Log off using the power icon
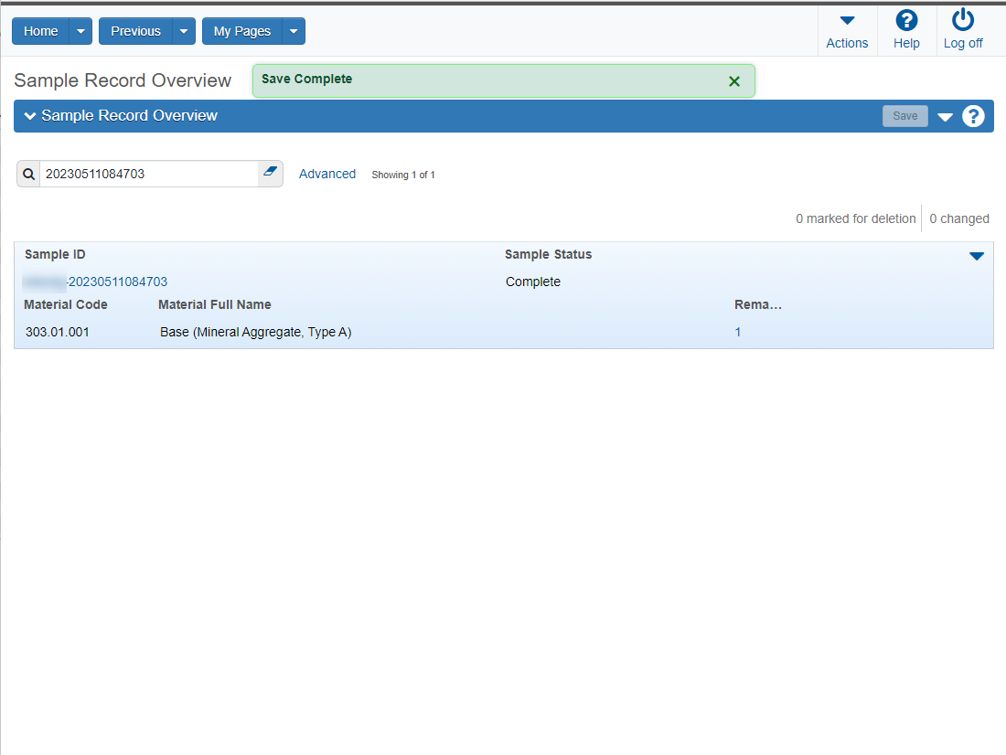The width and height of the screenshot is (1006, 755). tap(962, 31)
